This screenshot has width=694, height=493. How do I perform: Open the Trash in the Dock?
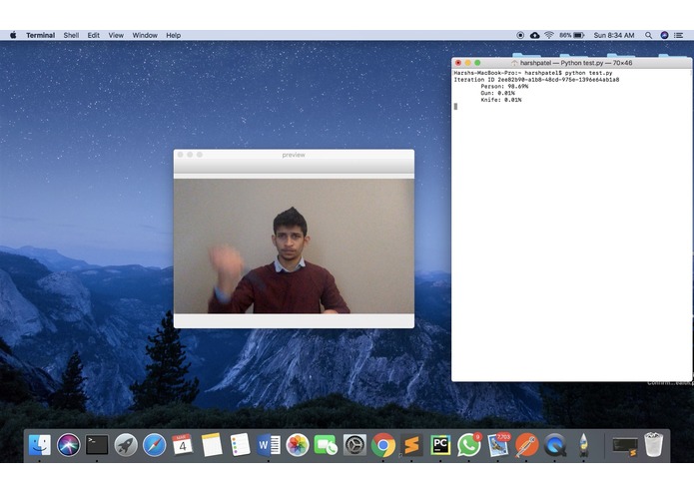tap(654, 445)
